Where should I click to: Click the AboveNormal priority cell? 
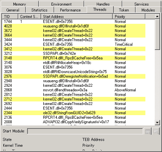[125, 90]
